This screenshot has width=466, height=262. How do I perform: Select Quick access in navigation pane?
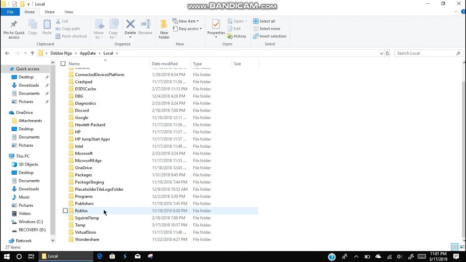[27, 69]
